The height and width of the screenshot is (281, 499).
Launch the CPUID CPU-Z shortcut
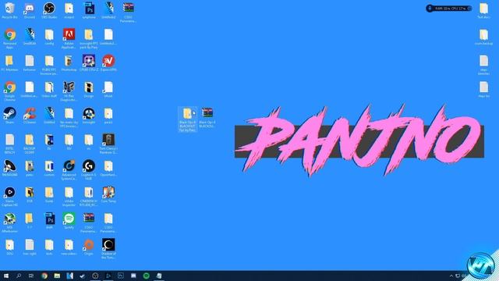(88, 61)
